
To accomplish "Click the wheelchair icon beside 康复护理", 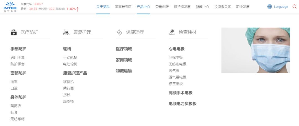I will (x=66, y=32).
